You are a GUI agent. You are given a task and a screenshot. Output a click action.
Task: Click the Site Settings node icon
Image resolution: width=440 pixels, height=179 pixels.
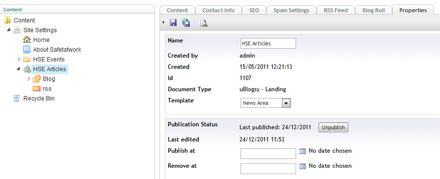click(x=17, y=30)
